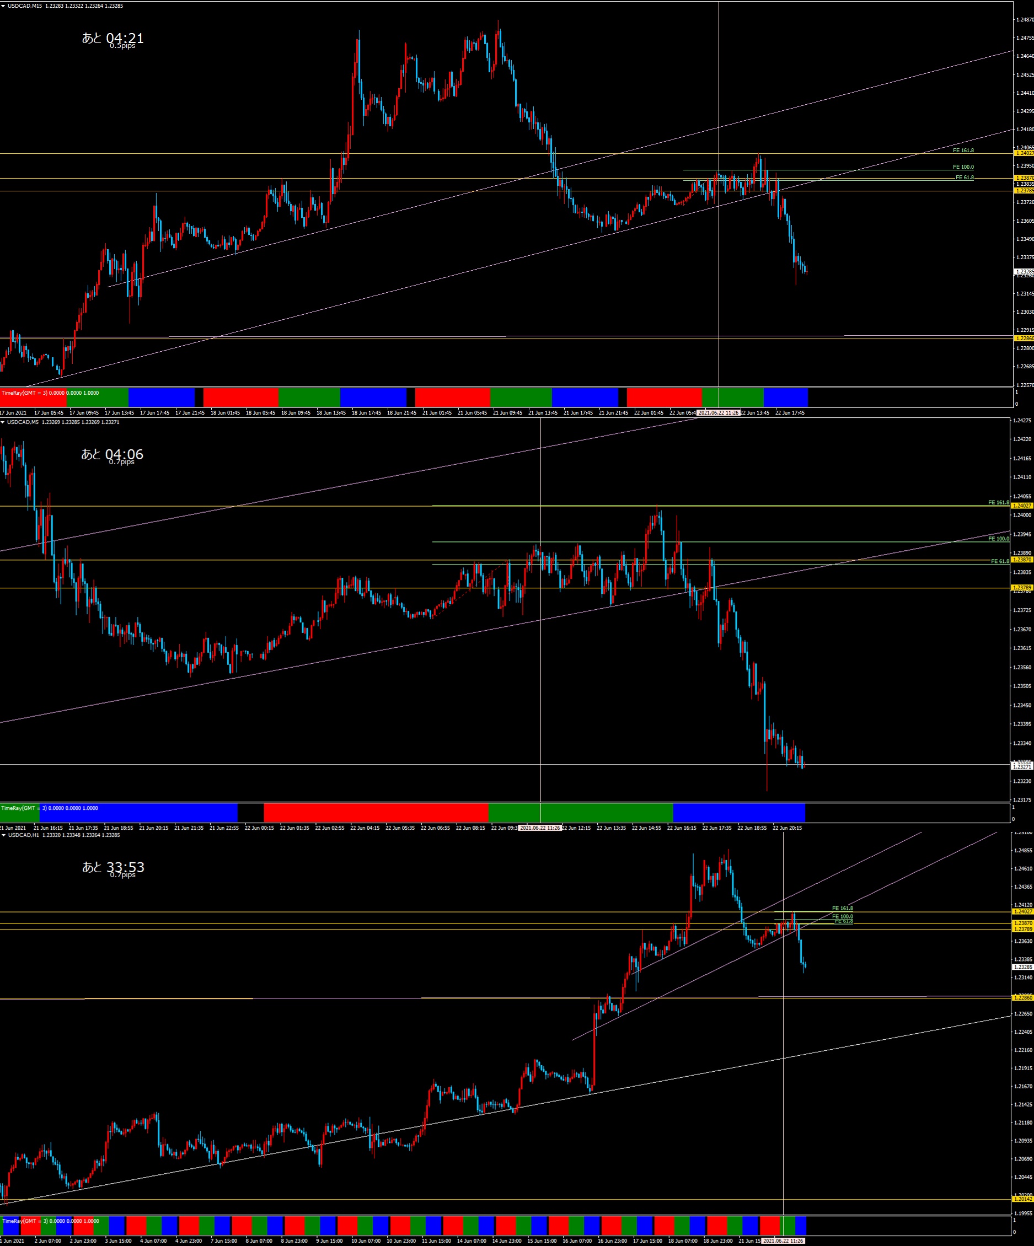1034x1246 pixels.
Task: Click the triangle beside USDCAD,M5 title
Action: (x=3, y=422)
